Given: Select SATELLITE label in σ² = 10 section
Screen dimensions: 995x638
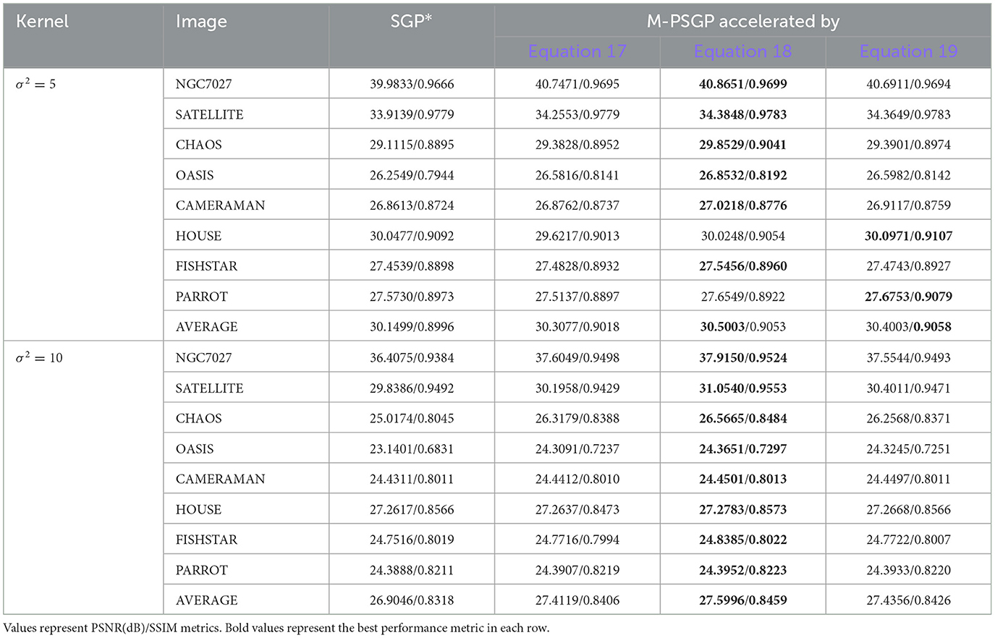Looking at the screenshot, I should (209, 388).
